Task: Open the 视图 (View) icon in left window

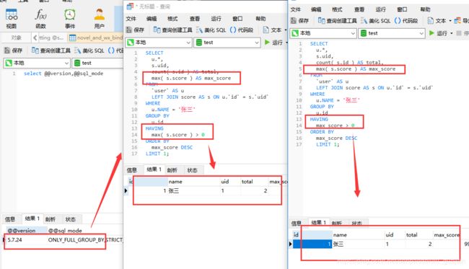Action: point(12,19)
